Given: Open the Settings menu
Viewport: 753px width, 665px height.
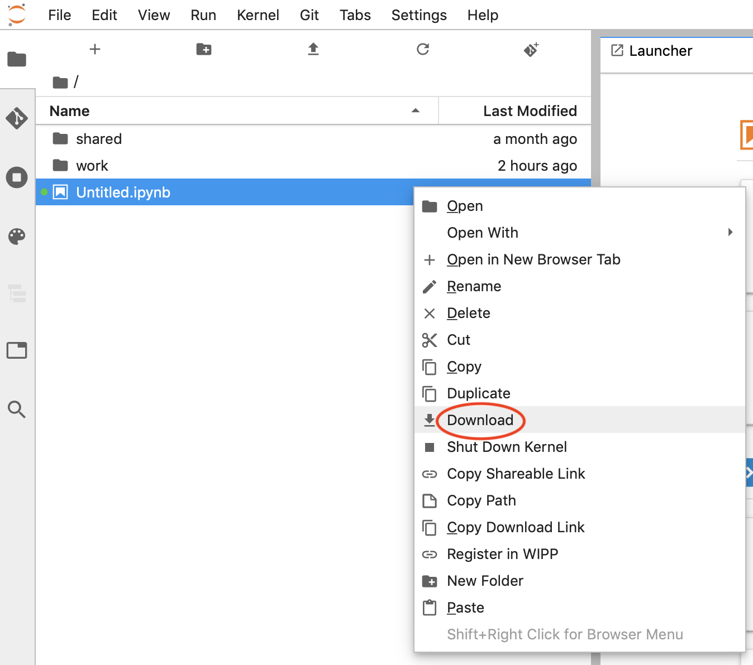Looking at the screenshot, I should [419, 15].
